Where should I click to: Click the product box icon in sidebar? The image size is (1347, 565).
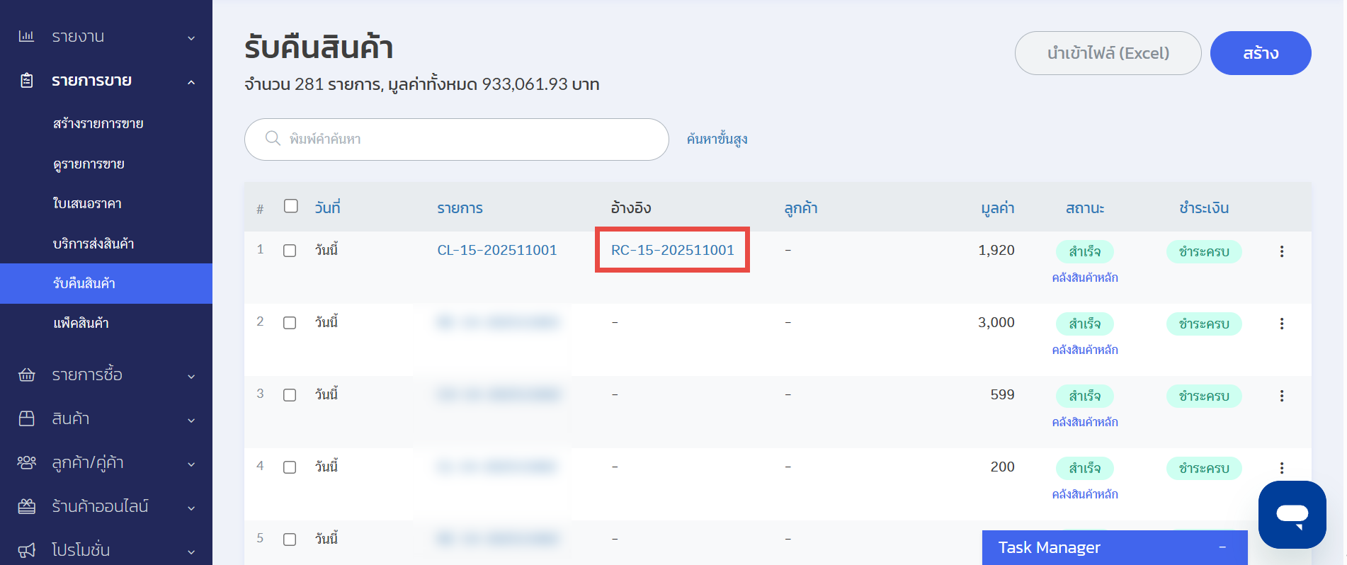[26, 418]
